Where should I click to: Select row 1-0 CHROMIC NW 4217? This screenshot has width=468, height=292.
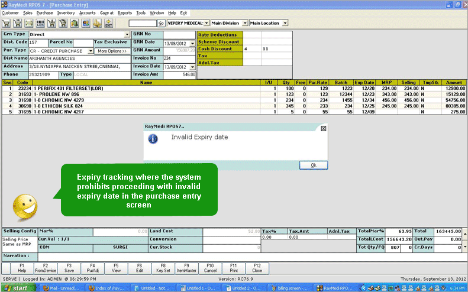click(x=234, y=112)
